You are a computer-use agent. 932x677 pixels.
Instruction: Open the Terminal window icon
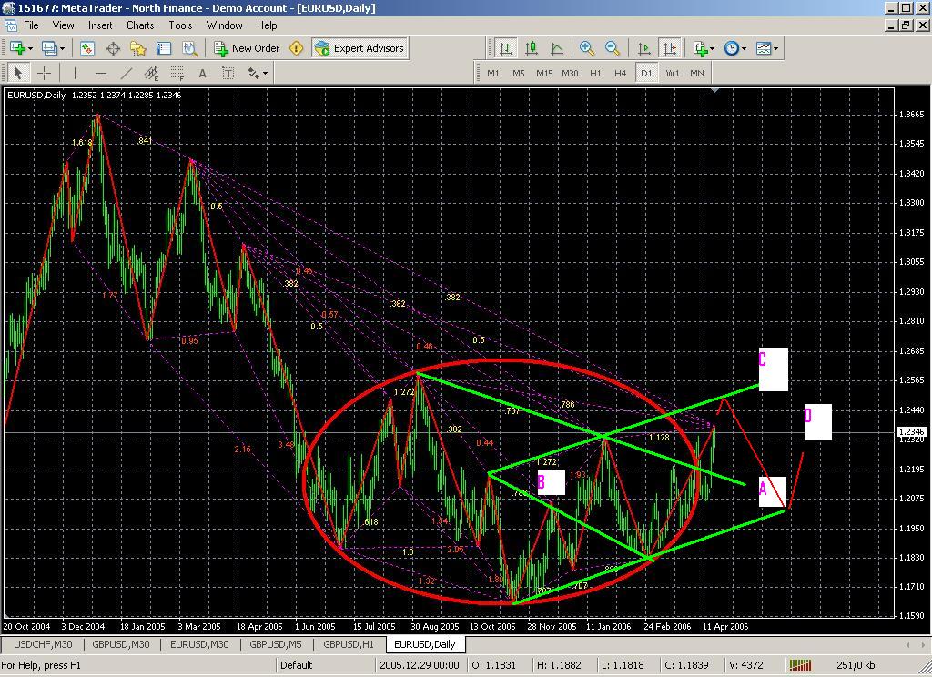point(164,49)
